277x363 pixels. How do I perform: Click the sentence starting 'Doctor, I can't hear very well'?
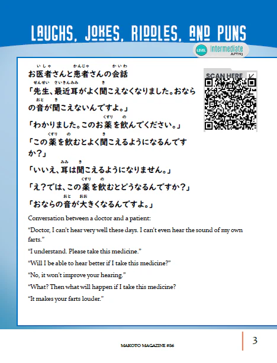point(136,234)
